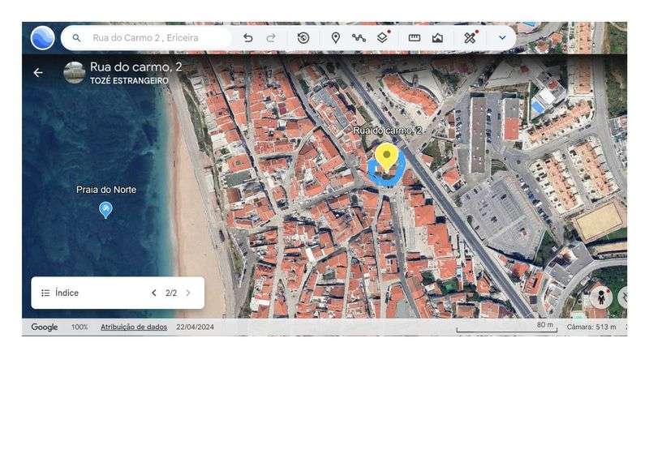This screenshot has height=458, width=649.
Task: Open historical imagery clock icon
Action: tap(303, 38)
